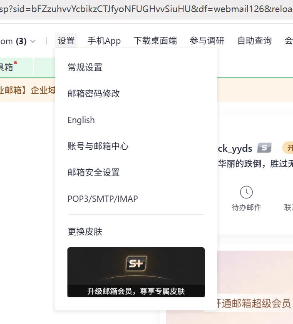Image resolution: width=293 pixels, height=324 pixels.
Task: Open the 设置 menu in top bar
Action: [x=66, y=41]
